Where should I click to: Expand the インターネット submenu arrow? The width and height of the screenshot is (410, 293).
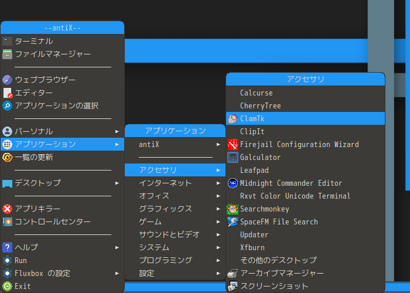coord(218,183)
